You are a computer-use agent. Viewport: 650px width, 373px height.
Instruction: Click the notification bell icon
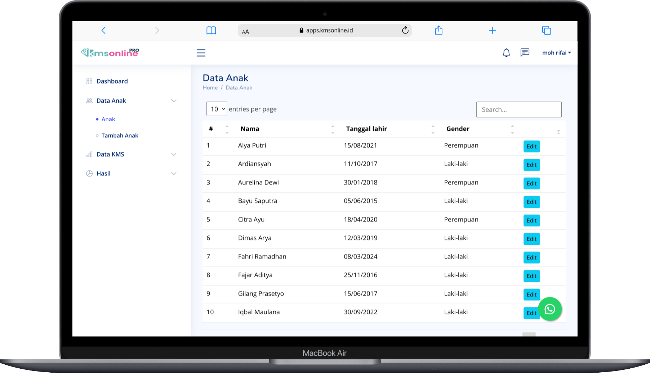click(506, 53)
